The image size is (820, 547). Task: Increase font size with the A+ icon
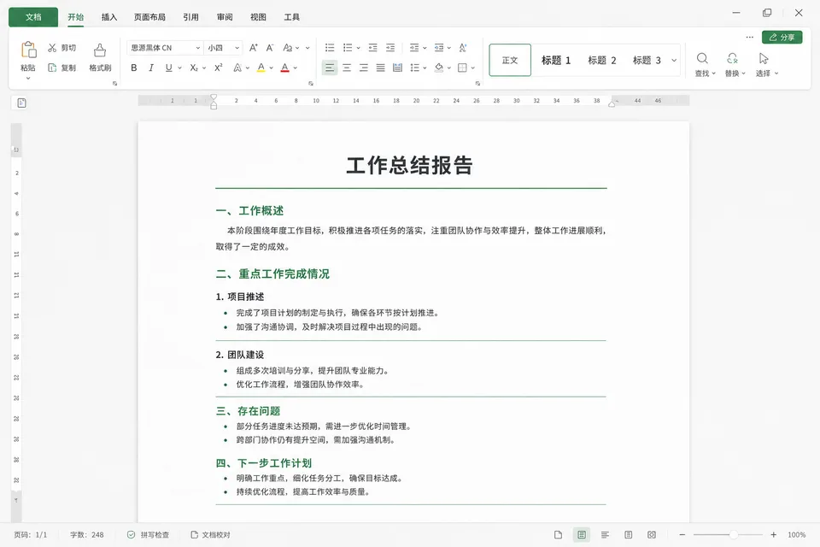(253, 48)
